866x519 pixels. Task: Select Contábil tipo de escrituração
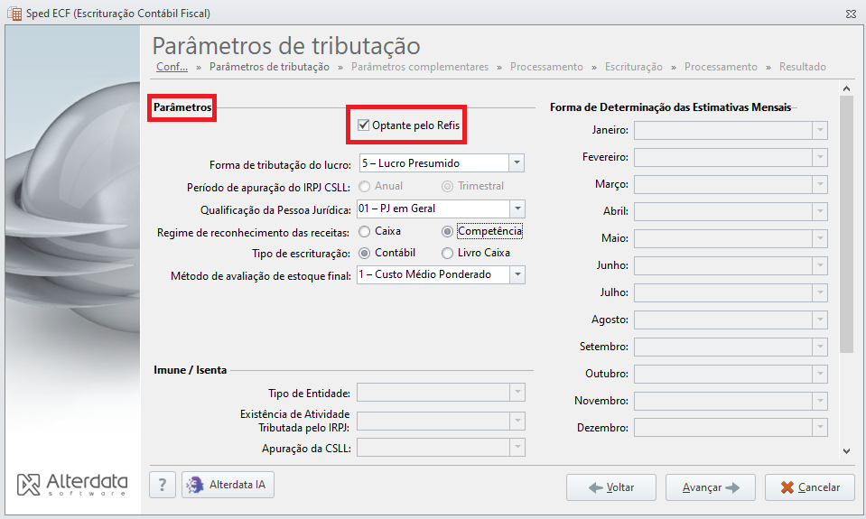point(365,254)
